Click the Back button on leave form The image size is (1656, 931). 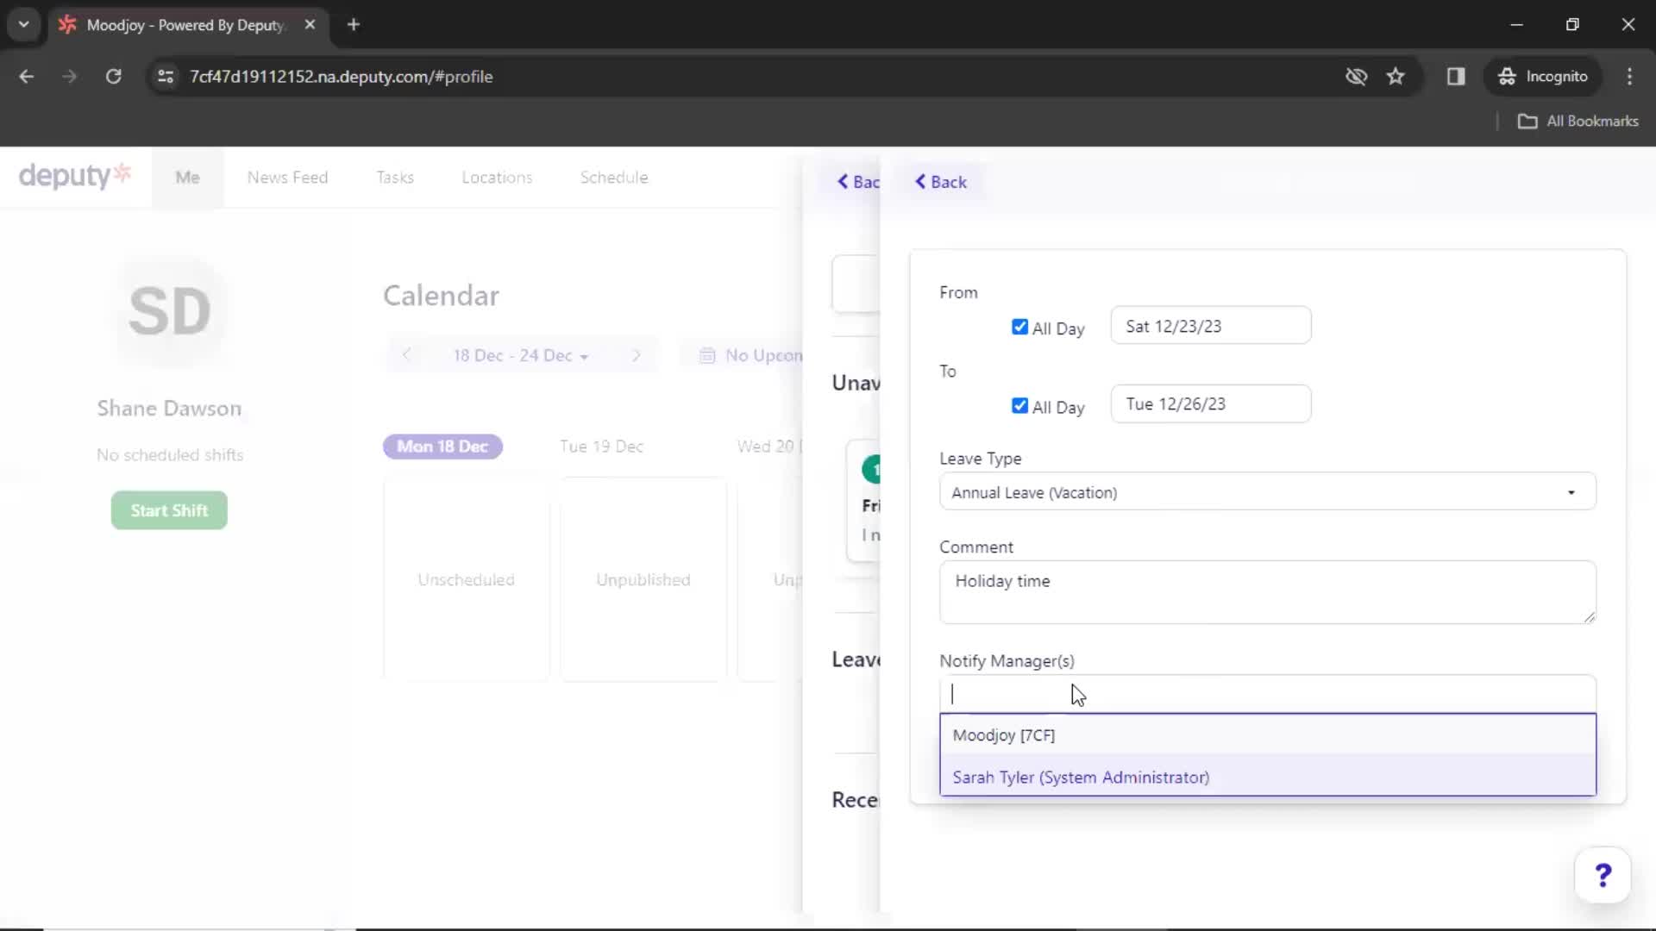[x=943, y=182]
